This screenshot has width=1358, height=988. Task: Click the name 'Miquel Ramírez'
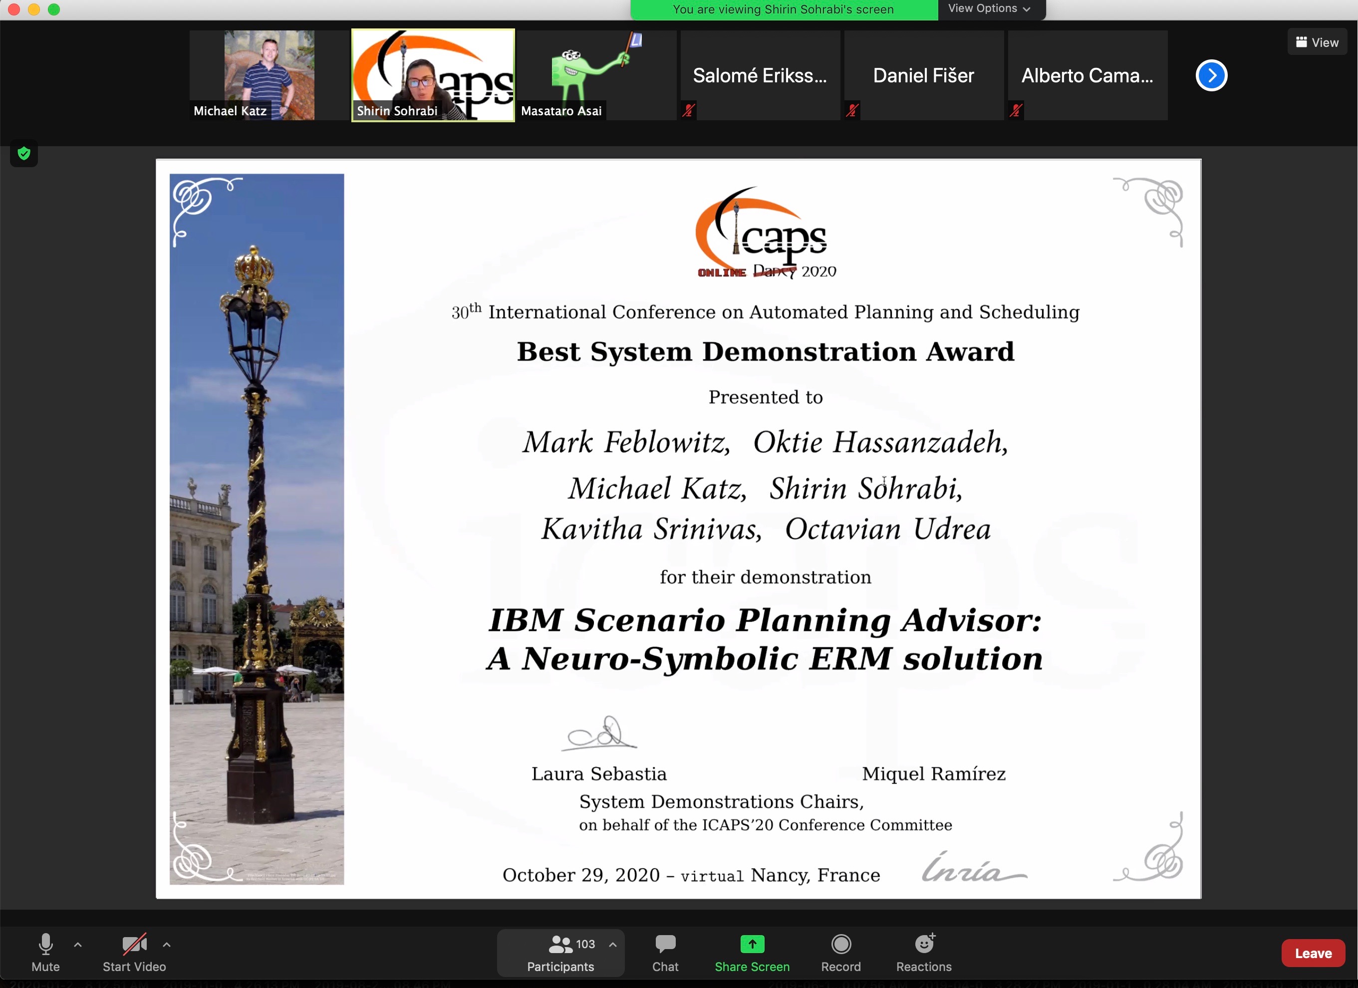pyautogui.click(x=933, y=773)
